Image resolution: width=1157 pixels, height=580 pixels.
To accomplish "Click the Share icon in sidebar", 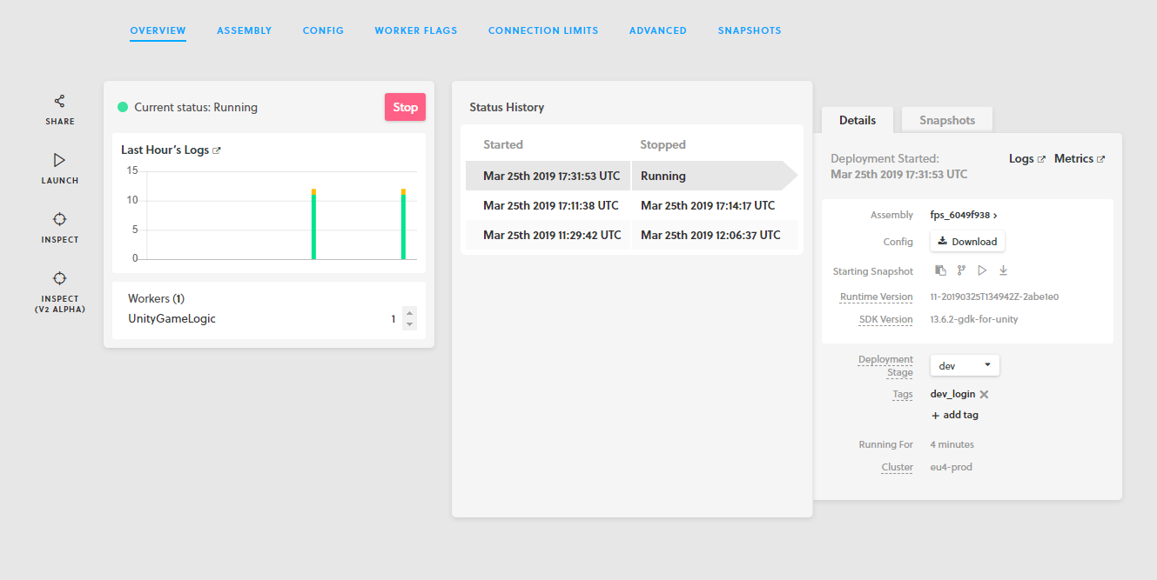I will [59, 101].
